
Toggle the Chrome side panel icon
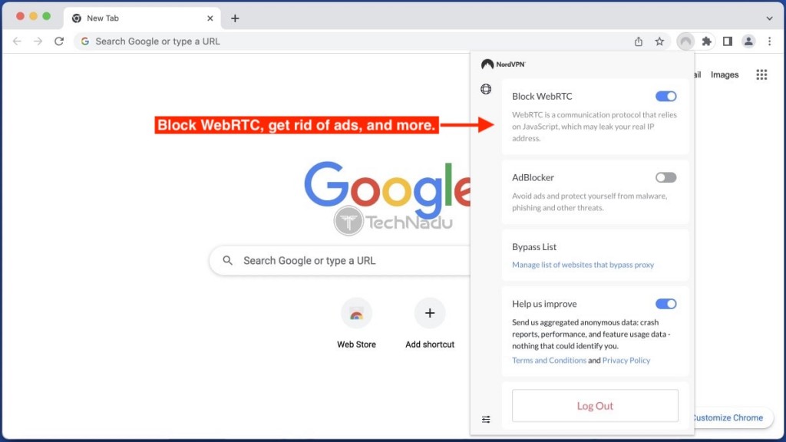(728, 41)
